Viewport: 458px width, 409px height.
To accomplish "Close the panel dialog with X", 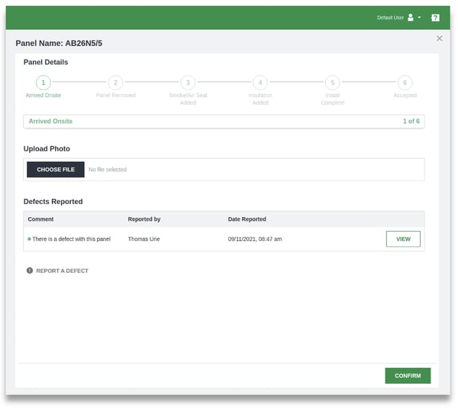I will coord(439,38).
